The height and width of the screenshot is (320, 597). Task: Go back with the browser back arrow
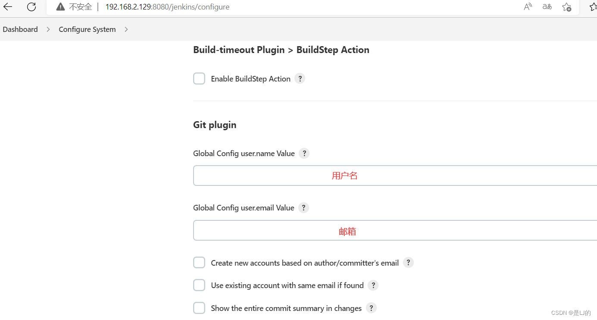[x=8, y=6]
